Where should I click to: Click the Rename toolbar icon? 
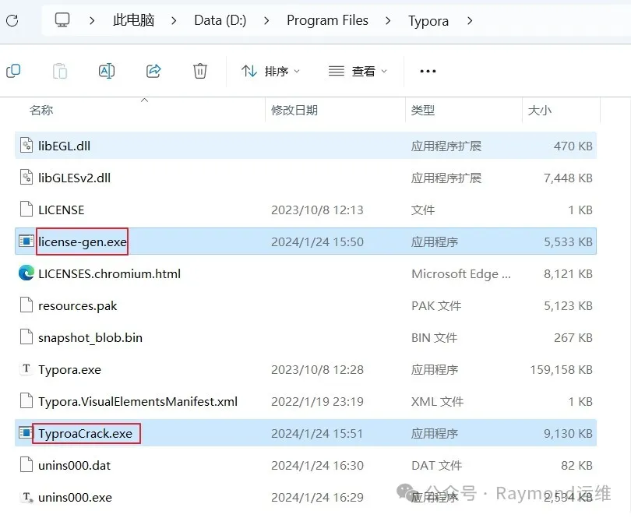[107, 71]
